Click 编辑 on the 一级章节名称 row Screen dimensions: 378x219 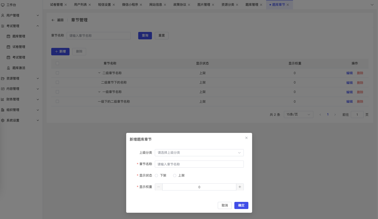[x=349, y=92]
